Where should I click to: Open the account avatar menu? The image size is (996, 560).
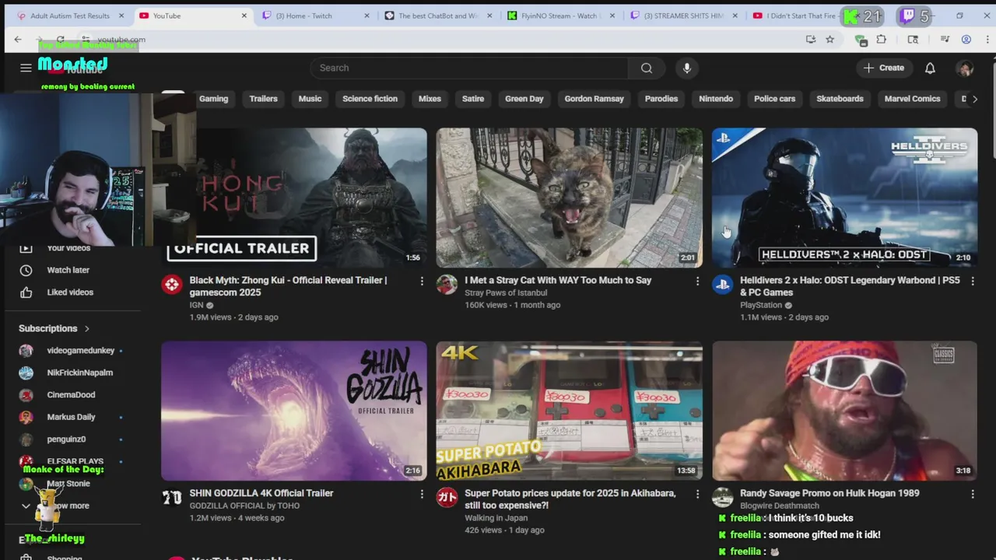tap(965, 68)
